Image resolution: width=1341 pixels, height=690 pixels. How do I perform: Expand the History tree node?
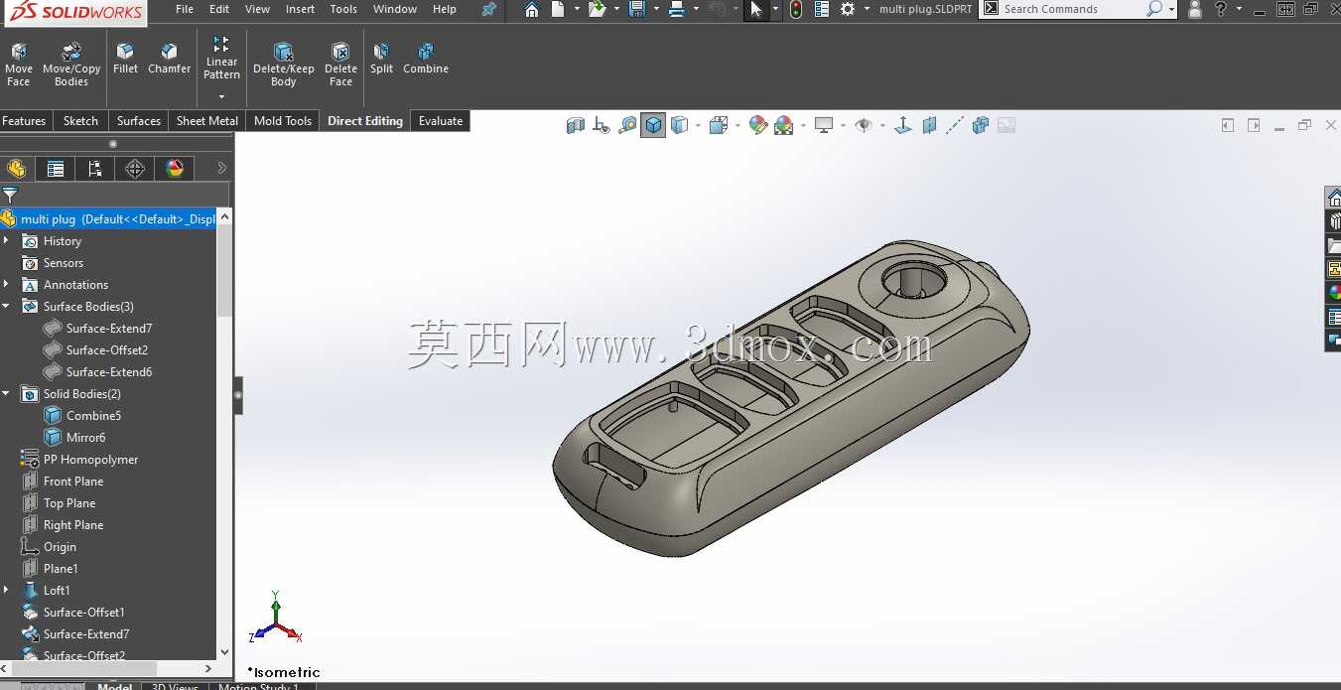[6, 241]
